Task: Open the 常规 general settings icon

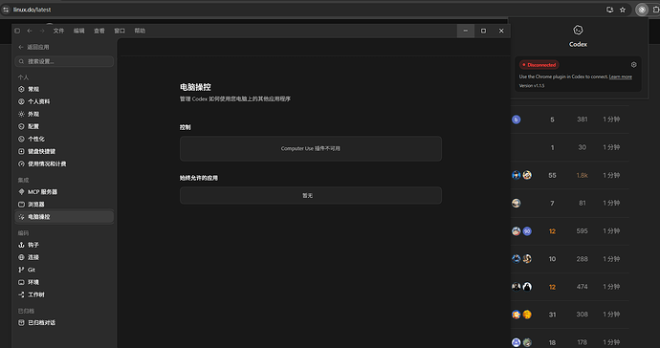Action: [x=21, y=89]
